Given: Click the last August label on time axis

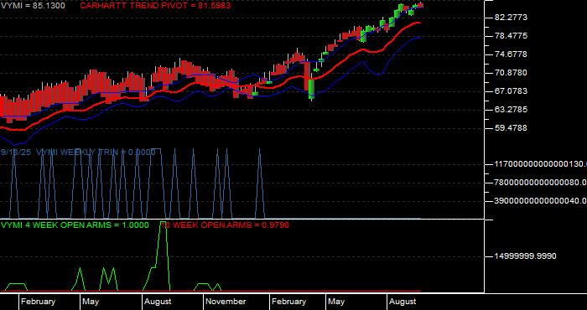Looking at the screenshot, I should 403,302.
